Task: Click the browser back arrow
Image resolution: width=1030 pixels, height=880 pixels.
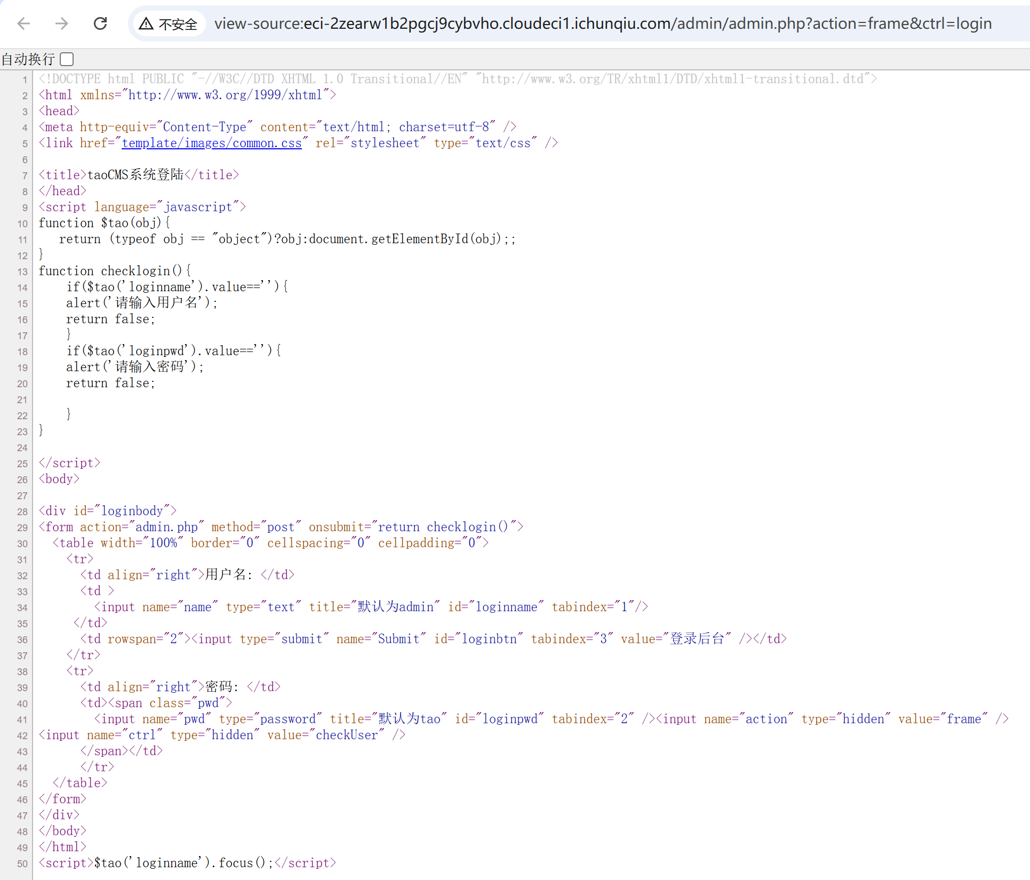Action: pyautogui.click(x=23, y=23)
